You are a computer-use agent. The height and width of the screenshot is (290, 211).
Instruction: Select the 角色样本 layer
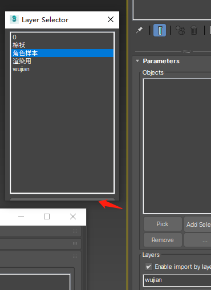click(62, 53)
